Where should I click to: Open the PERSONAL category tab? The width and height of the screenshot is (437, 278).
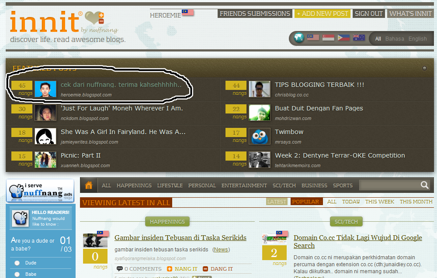click(x=202, y=185)
